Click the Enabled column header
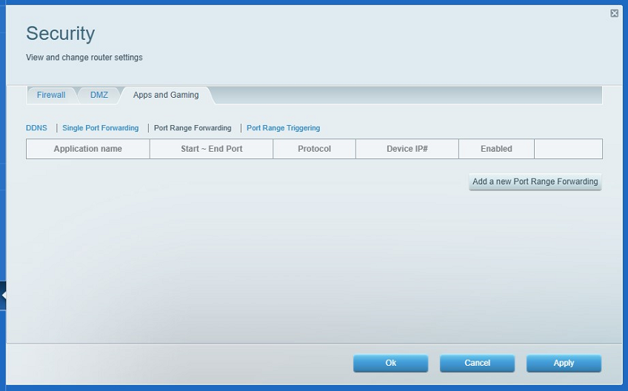The image size is (628, 391). tap(496, 149)
